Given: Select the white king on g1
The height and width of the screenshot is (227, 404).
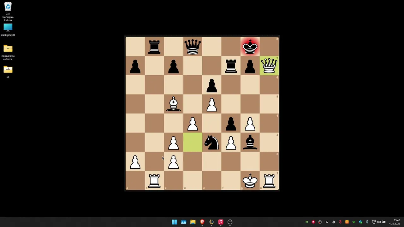Looking at the screenshot, I should coord(250,181).
